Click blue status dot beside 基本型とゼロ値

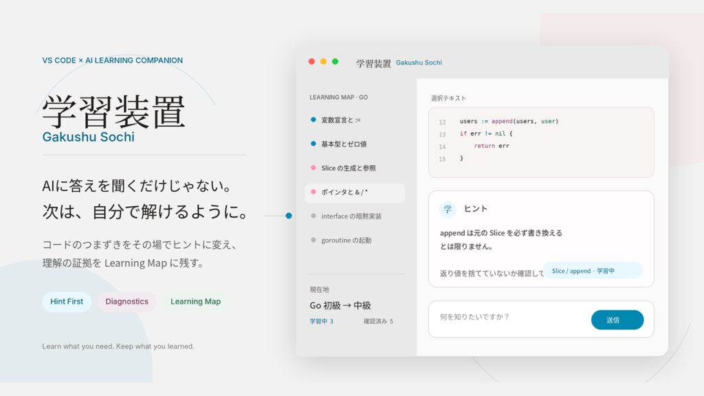pos(313,144)
